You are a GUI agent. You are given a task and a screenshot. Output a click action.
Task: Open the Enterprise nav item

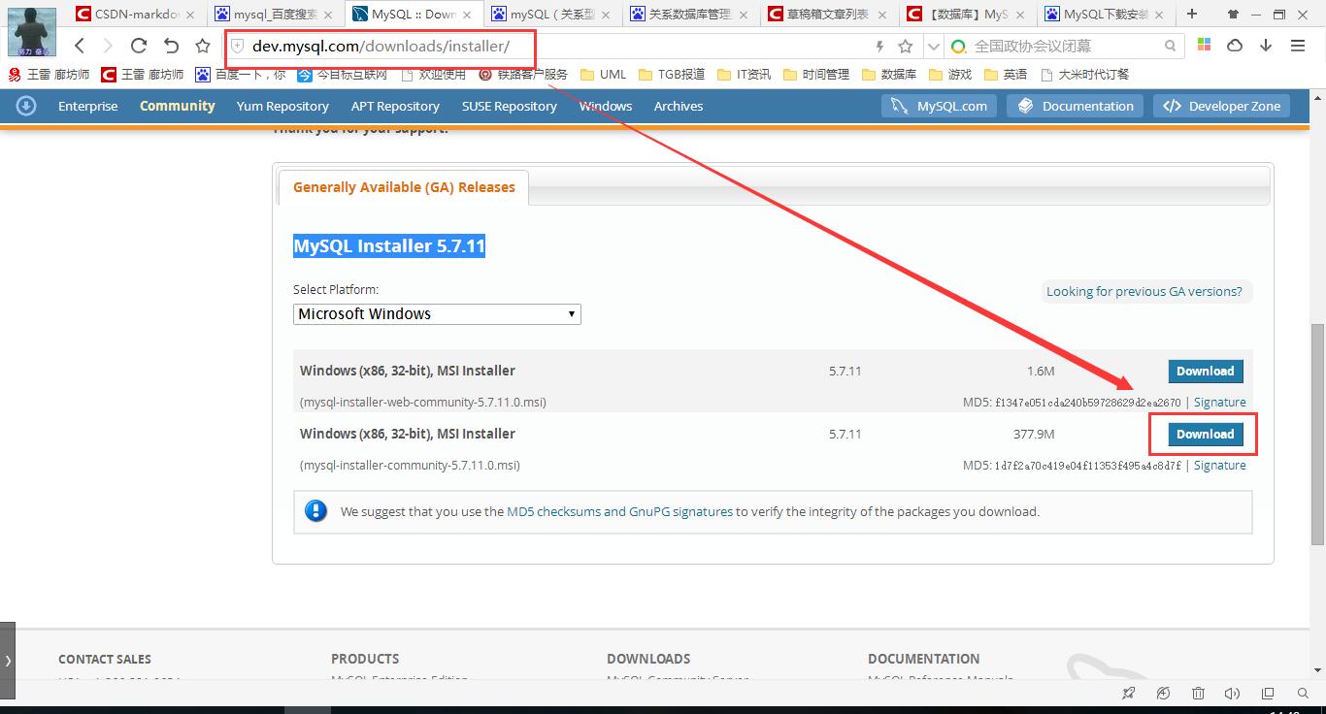(87, 106)
